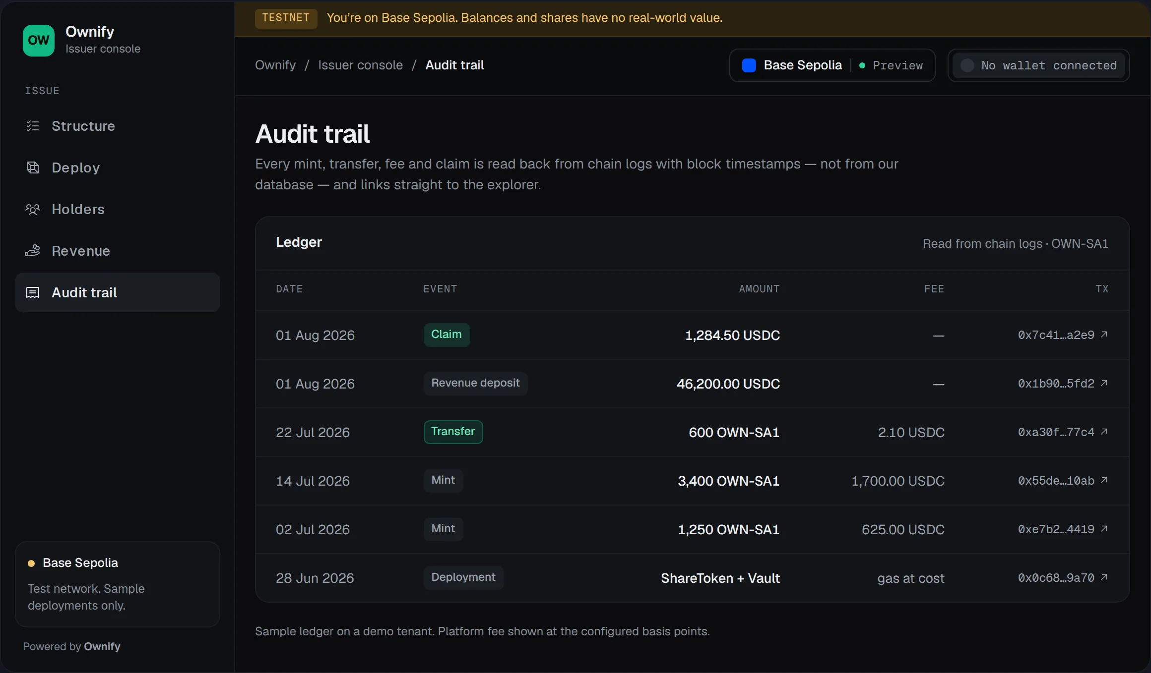
Task: Click the Mint tag for 14 Jul 2026
Action: [x=443, y=480]
